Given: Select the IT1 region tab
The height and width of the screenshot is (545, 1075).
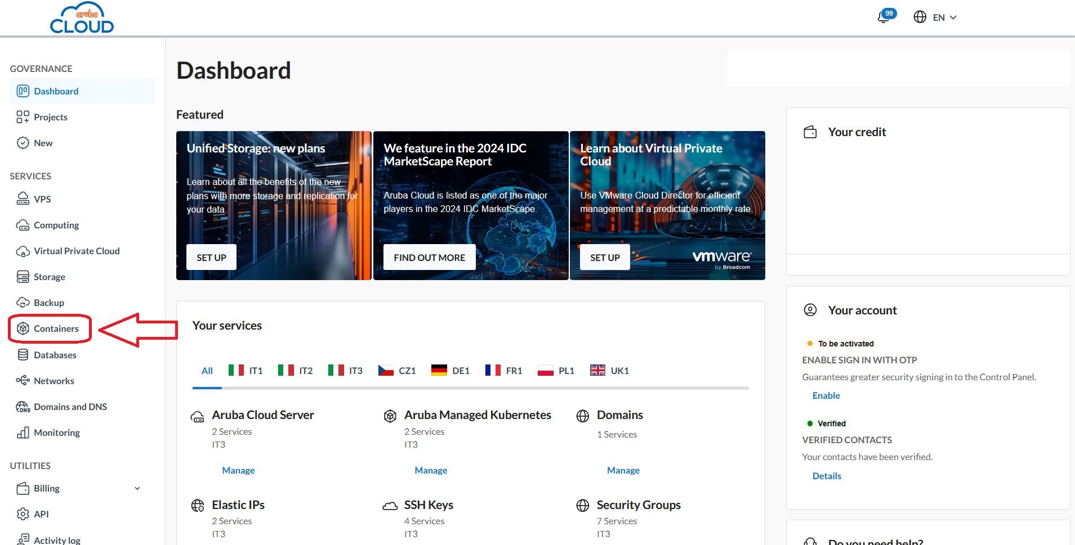Looking at the screenshot, I should [246, 371].
